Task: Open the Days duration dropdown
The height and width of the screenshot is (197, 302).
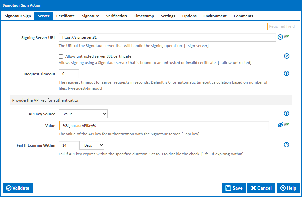Action: [x=92, y=145]
